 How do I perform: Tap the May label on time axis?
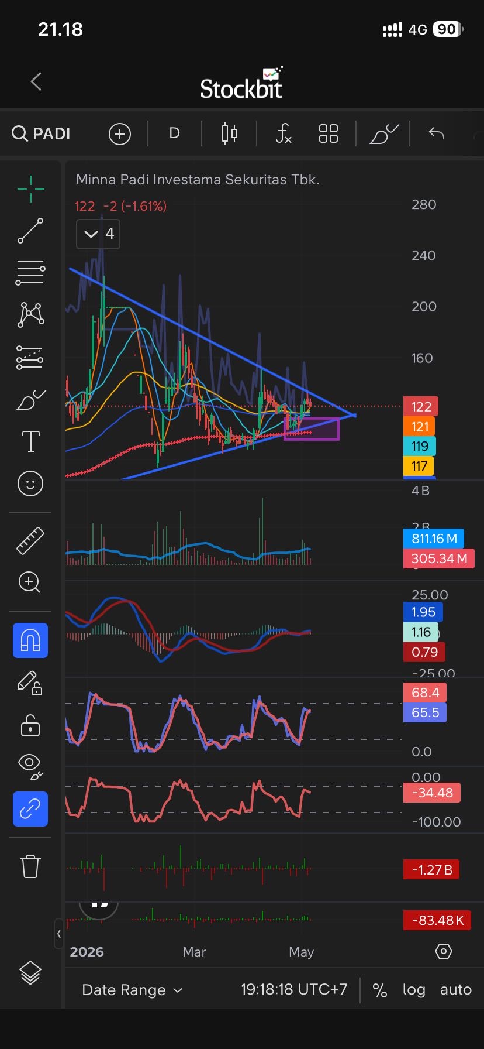pyautogui.click(x=302, y=952)
